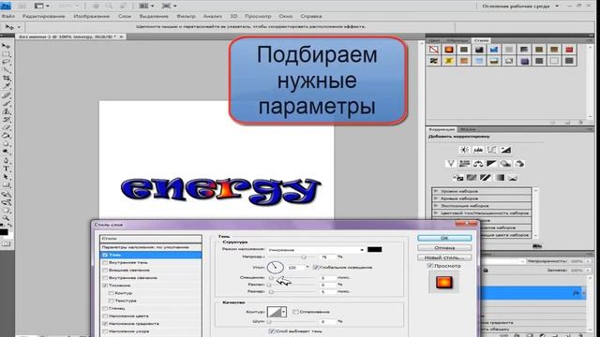Viewport: 600px width, 337px height.
Task: Add a Photo Filter adjustment
Action: click(505, 164)
